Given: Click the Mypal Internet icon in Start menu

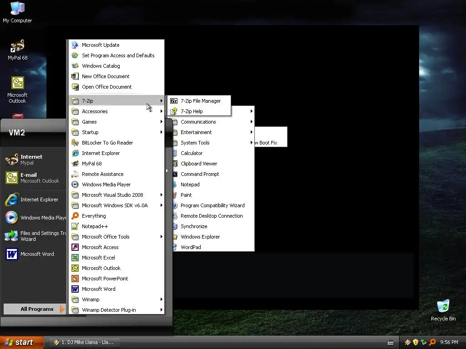Looking at the screenshot, I should 11,160.
